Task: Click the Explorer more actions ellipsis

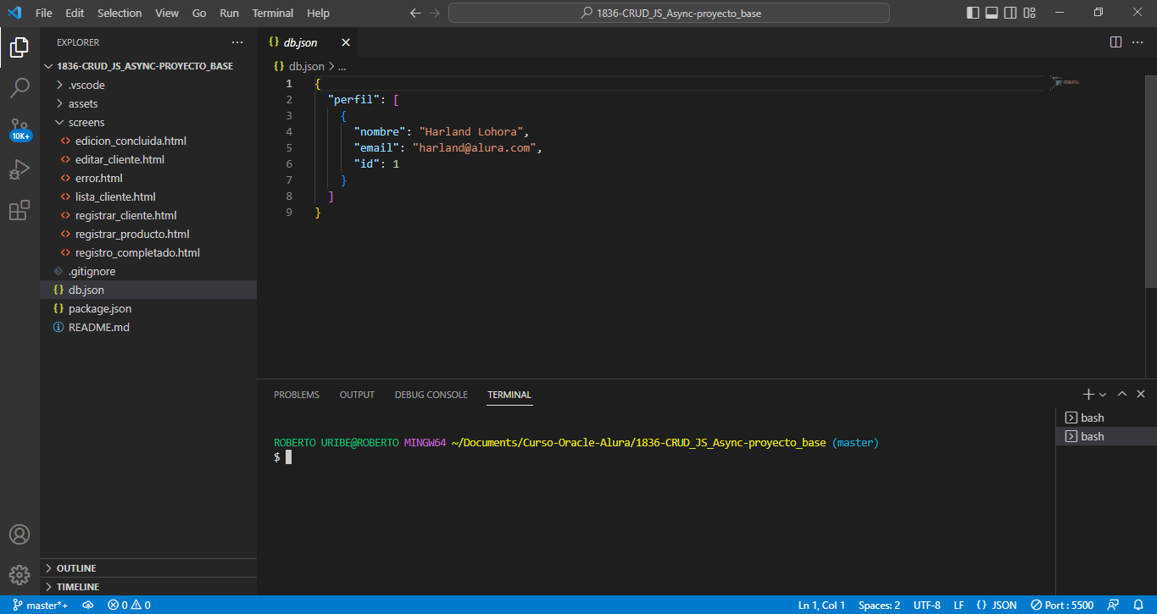Action: pyautogui.click(x=237, y=42)
